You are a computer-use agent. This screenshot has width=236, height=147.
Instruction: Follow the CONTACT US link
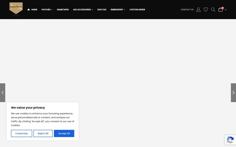[x=187, y=9]
